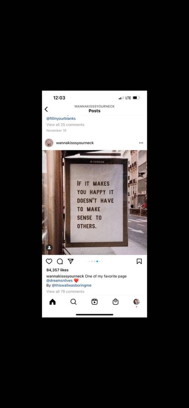Follow the @fillinyourblanks mention
The image size is (189, 408).
[61, 118]
